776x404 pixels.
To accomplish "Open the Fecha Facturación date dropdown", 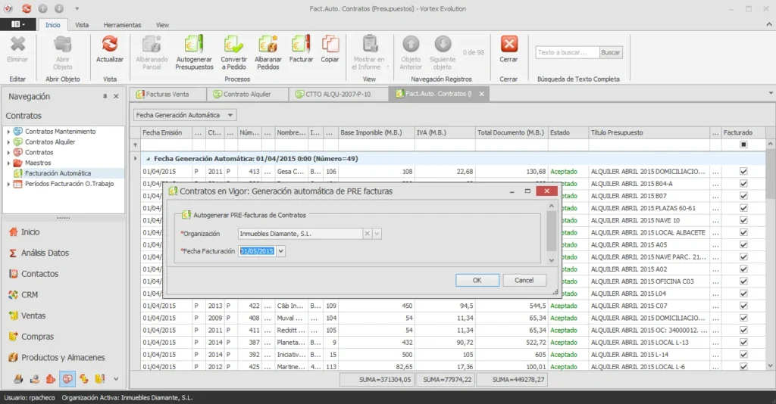I will tap(280, 251).
